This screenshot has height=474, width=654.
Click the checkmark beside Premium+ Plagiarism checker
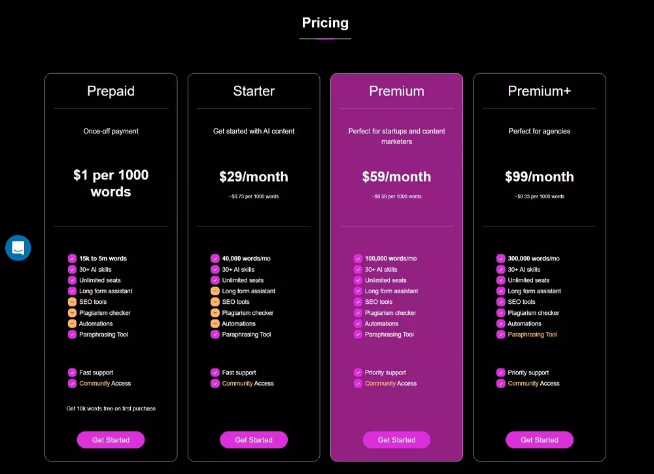(x=500, y=312)
